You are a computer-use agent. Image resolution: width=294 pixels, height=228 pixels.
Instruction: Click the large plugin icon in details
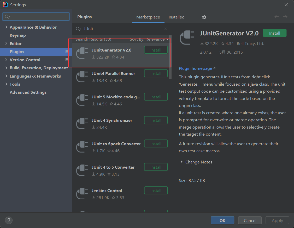click(x=187, y=37)
